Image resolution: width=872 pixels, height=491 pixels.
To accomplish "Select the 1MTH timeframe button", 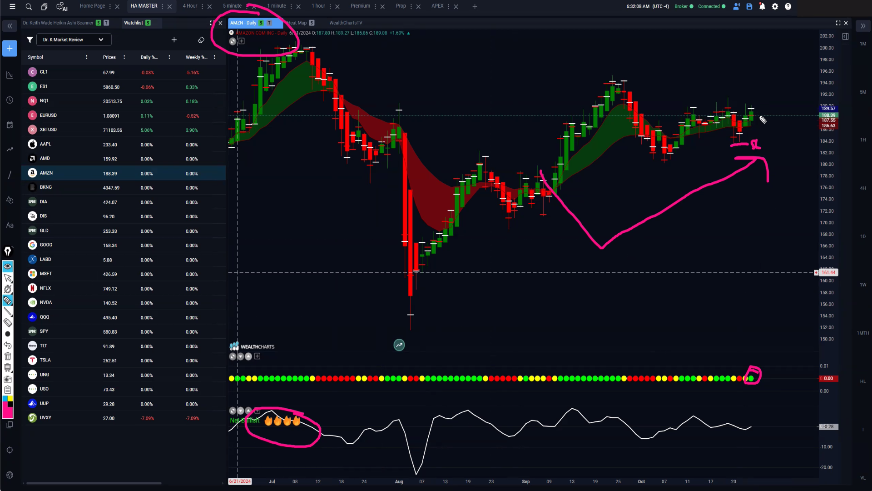I will click(x=862, y=333).
